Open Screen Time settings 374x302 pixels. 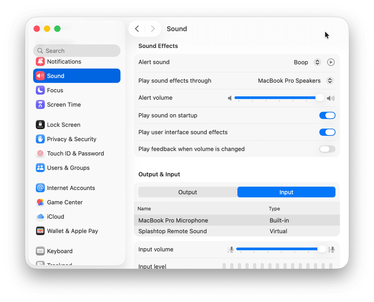point(40,105)
